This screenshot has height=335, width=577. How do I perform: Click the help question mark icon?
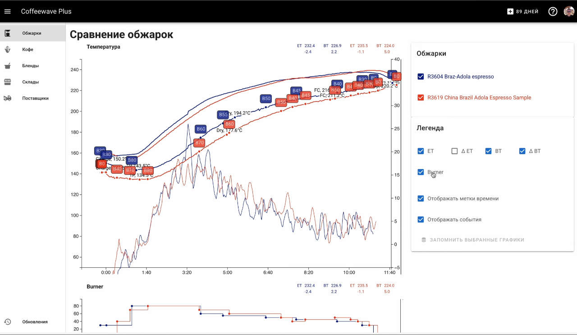(x=553, y=11)
